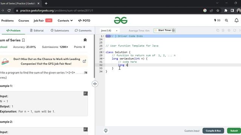The width and height of the screenshot is (241, 135).
Task: Open the Courses menu item
Action: click(24, 21)
